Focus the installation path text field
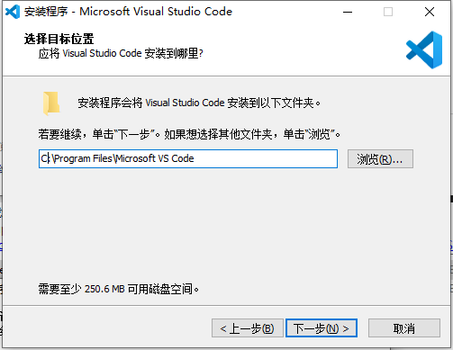This screenshot has width=453, height=350. [188, 158]
